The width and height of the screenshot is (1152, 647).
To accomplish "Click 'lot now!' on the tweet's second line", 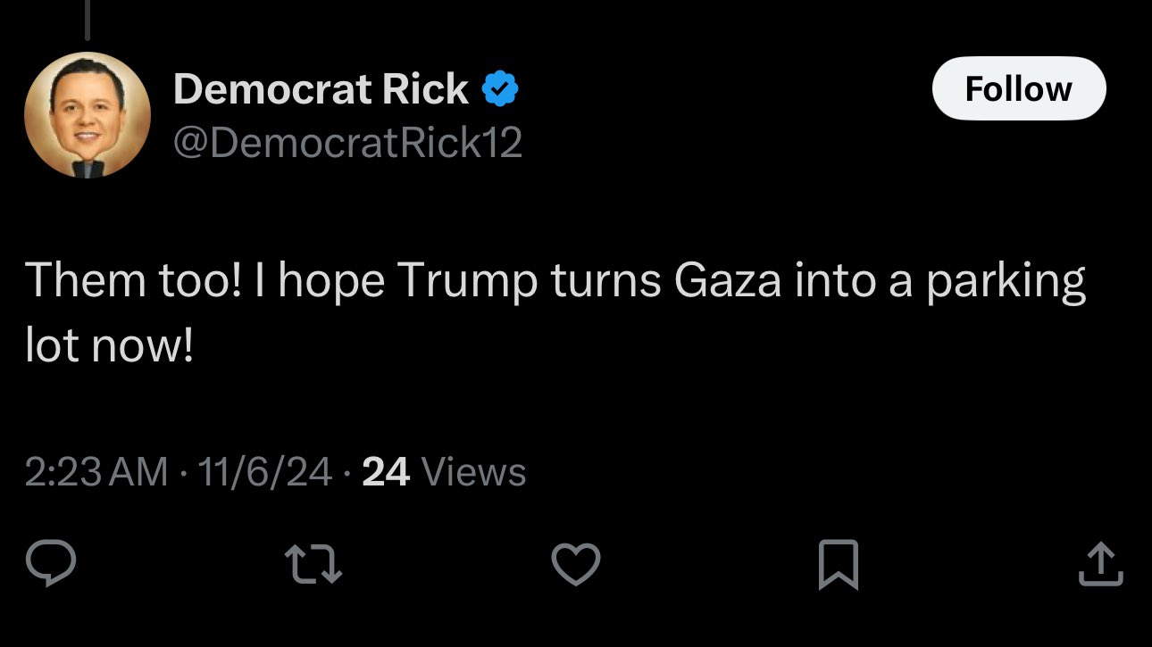I will pos(109,346).
